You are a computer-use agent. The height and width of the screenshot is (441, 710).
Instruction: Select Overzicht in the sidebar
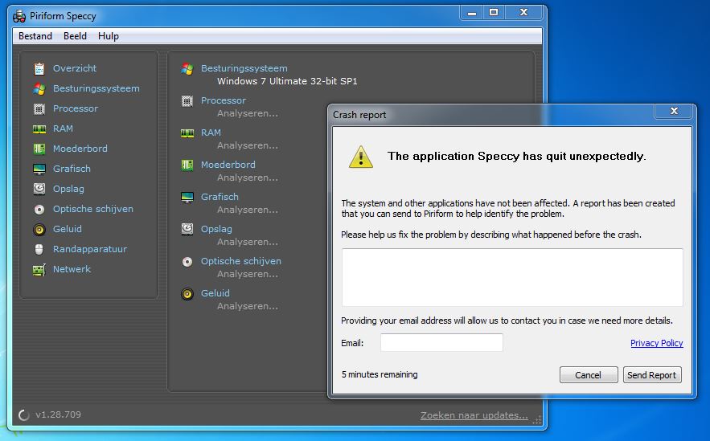[75, 68]
